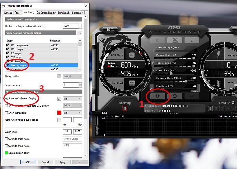This screenshot has height=169, width=237.
Task: Click the link icon beside Temp. Limit
Action: pos(153,62)
